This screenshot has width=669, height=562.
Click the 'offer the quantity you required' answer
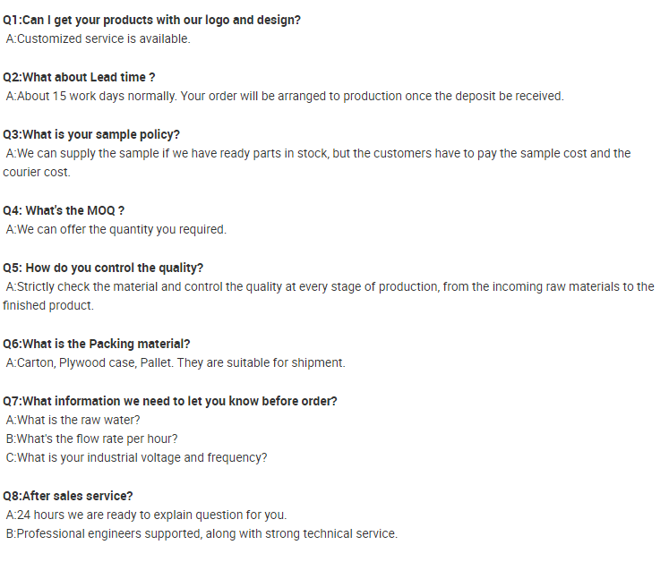pyautogui.click(x=116, y=229)
